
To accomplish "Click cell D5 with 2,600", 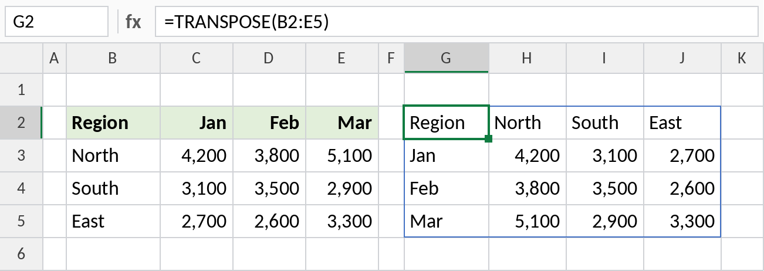I will (x=269, y=221).
